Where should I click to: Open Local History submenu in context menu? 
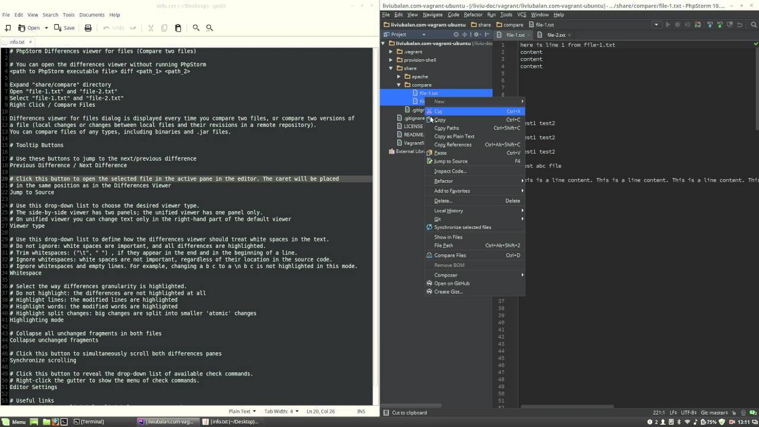(474, 211)
